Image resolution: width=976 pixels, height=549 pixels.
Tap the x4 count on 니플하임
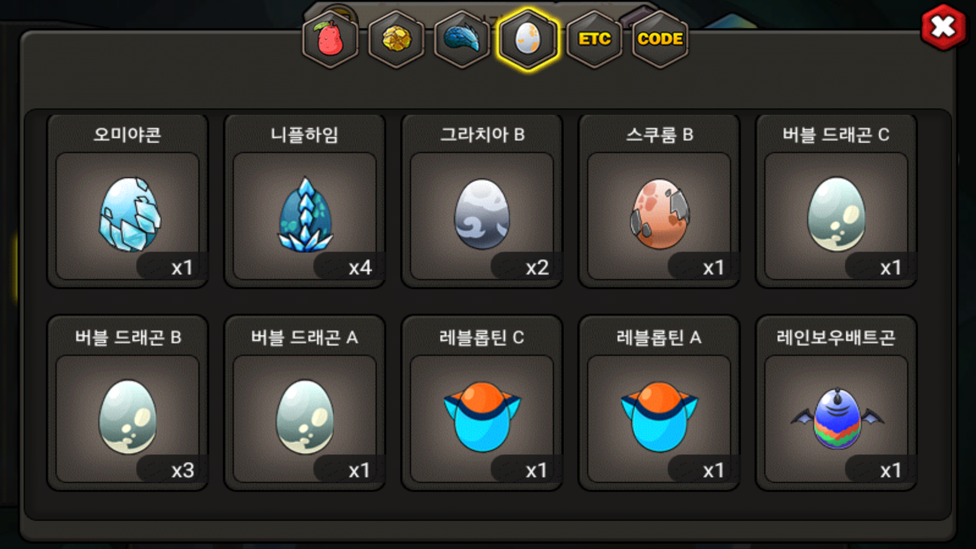pyautogui.click(x=360, y=267)
